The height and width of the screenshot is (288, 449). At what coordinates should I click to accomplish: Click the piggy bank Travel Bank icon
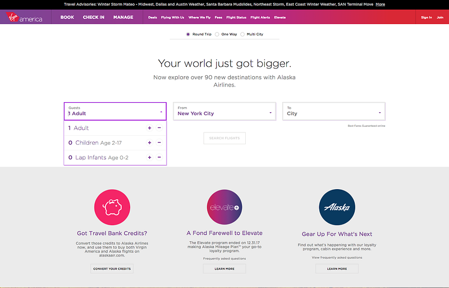pyautogui.click(x=112, y=207)
